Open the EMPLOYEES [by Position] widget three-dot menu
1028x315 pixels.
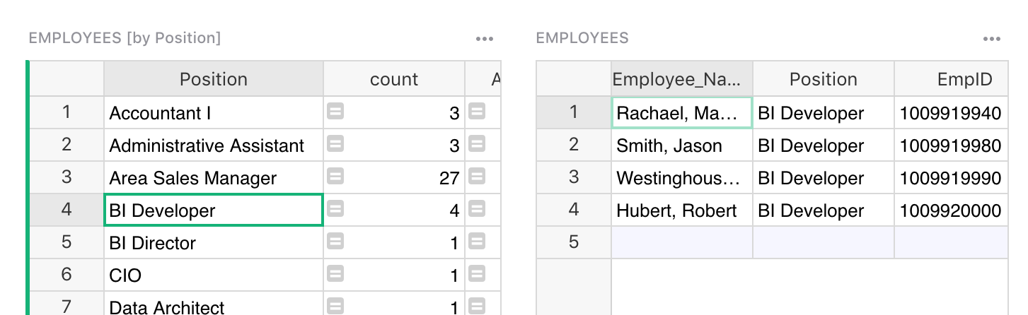pos(484,39)
